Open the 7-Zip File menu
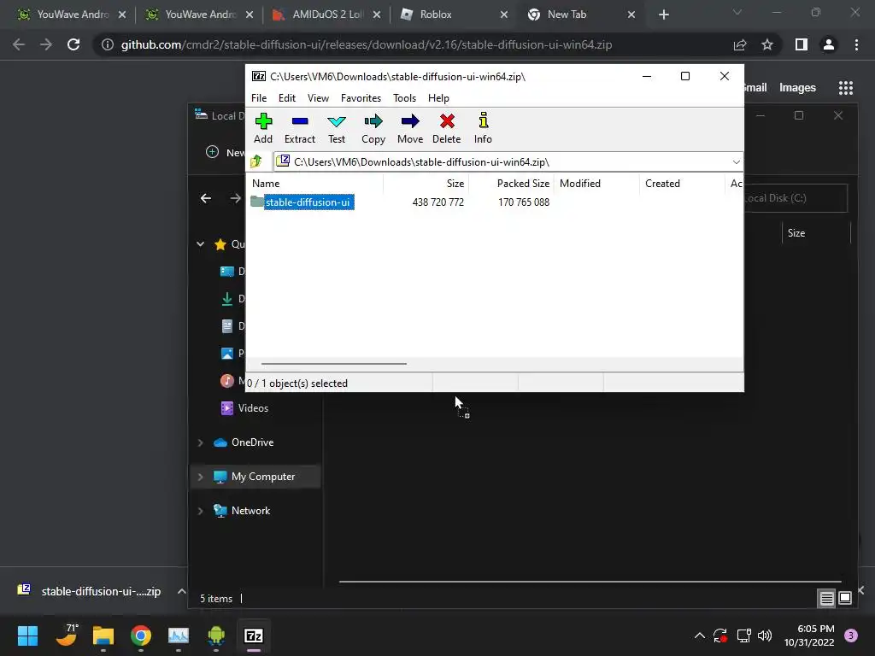The height and width of the screenshot is (656, 875). pyautogui.click(x=259, y=98)
